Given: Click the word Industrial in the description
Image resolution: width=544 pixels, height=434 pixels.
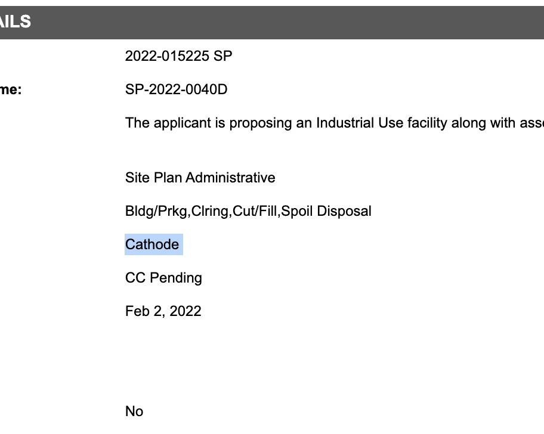Looking at the screenshot, I should tap(345, 123).
